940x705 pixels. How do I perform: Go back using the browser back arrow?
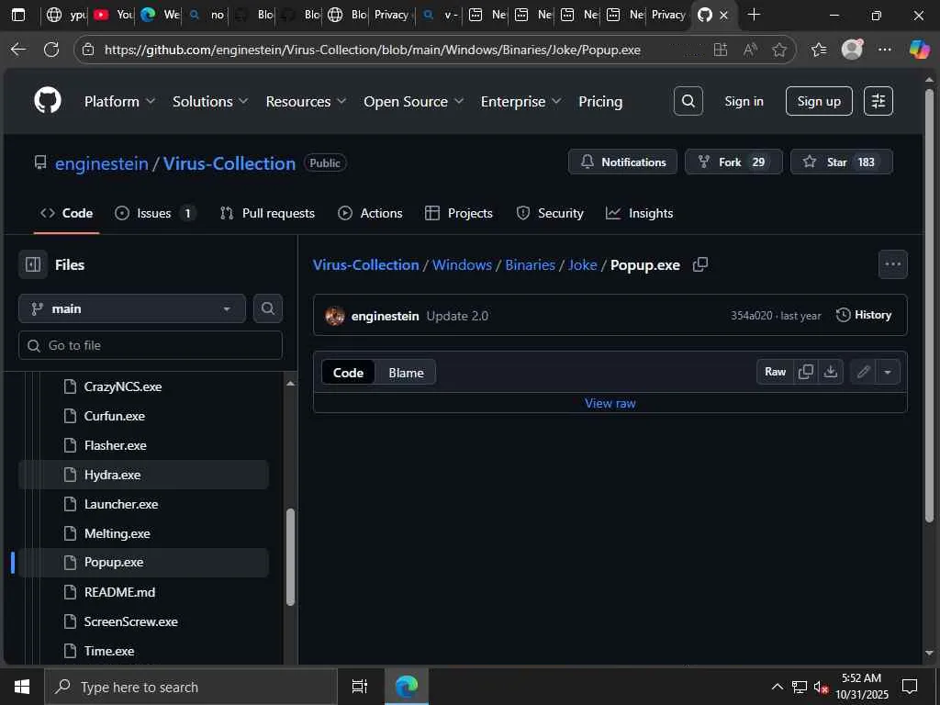pyautogui.click(x=18, y=50)
